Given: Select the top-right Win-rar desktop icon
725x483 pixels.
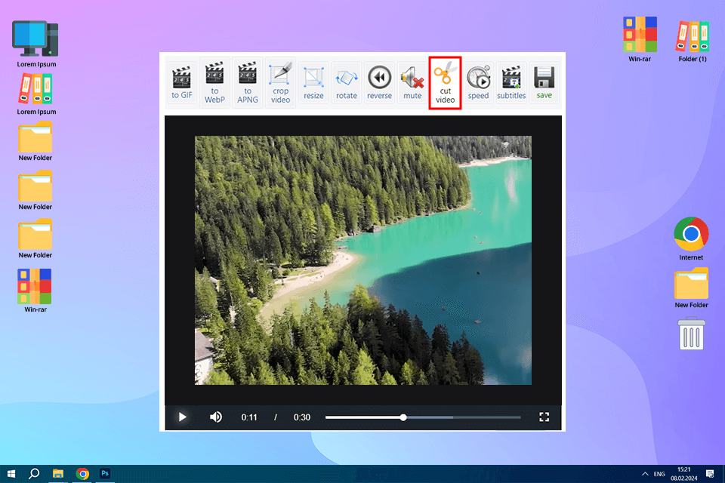Looking at the screenshot, I should click(x=640, y=39).
